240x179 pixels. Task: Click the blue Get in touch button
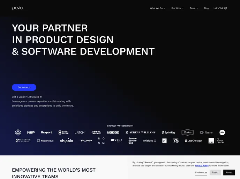pos(24,87)
